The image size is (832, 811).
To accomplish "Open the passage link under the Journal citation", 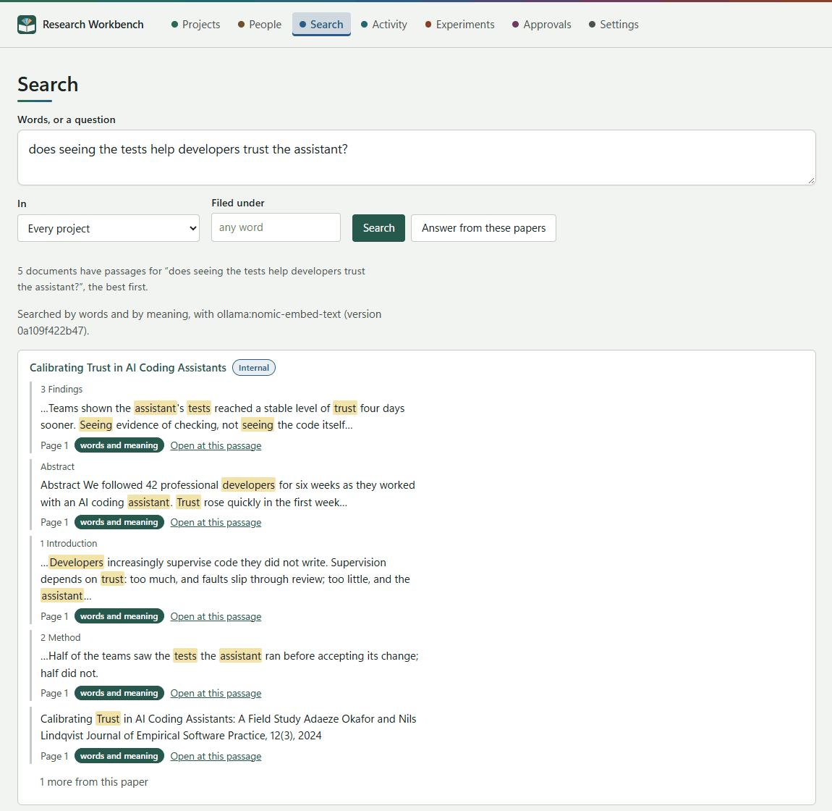I will pos(216,756).
